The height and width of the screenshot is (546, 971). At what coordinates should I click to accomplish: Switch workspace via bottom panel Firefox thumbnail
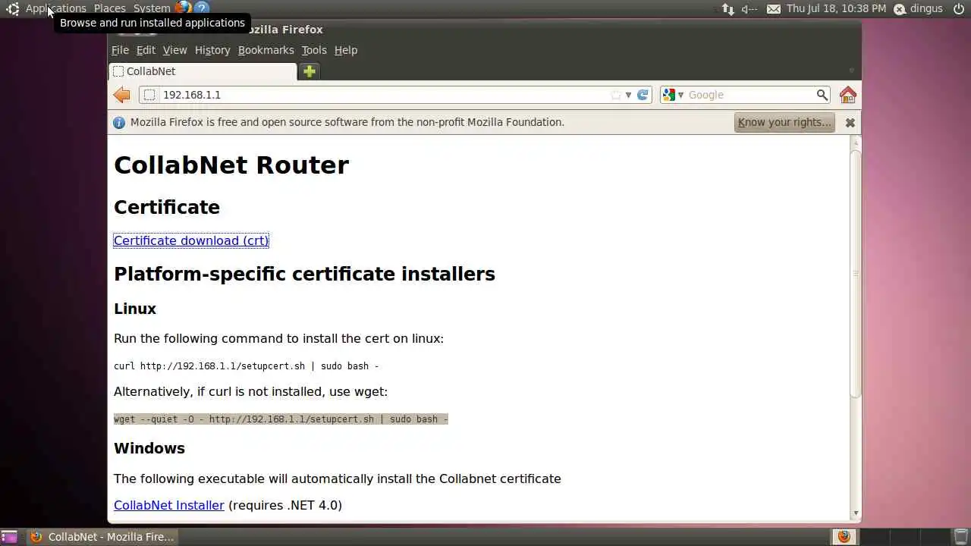point(844,537)
